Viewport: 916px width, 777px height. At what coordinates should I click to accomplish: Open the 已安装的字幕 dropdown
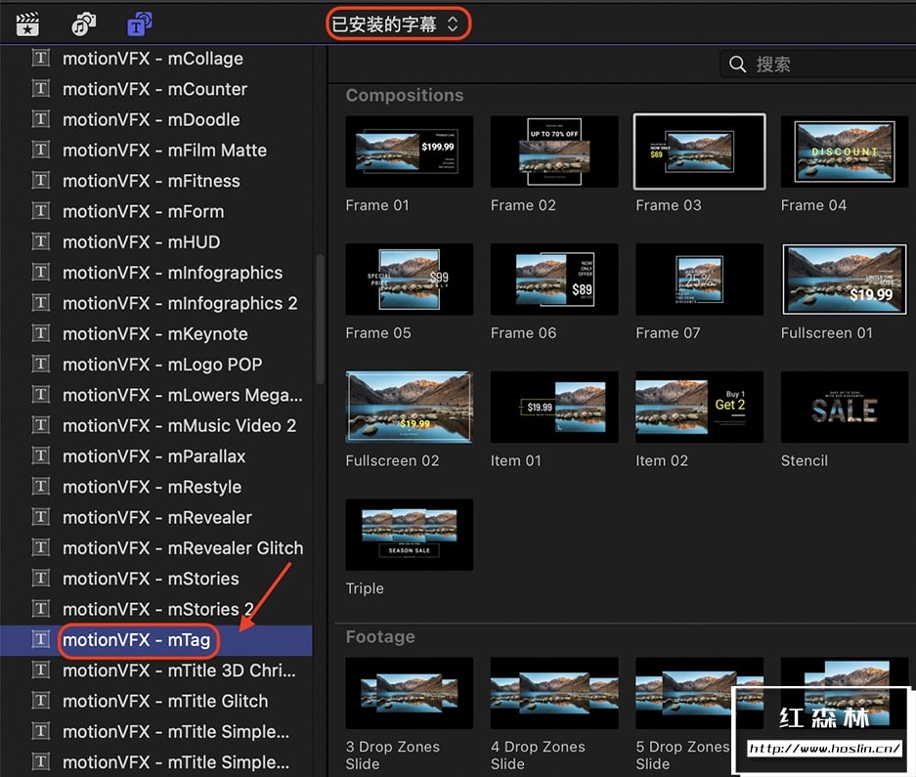coord(396,24)
